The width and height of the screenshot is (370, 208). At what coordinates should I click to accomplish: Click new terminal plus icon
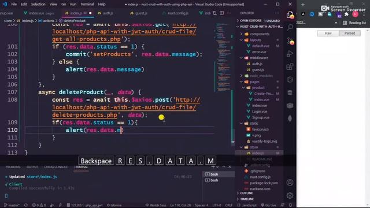213,167
